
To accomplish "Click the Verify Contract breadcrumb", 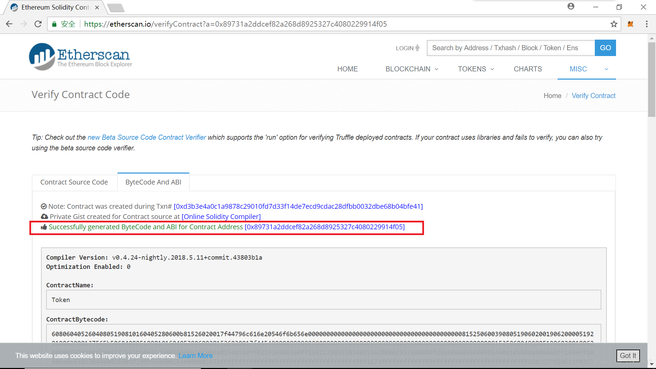I will (x=593, y=96).
